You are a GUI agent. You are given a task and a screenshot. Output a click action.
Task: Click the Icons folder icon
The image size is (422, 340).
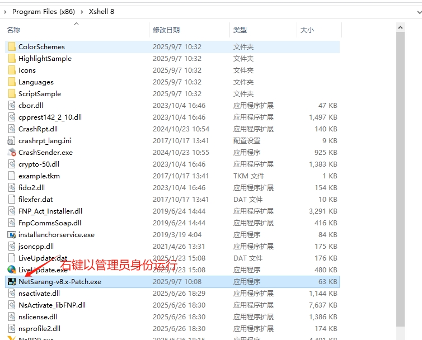12,70
